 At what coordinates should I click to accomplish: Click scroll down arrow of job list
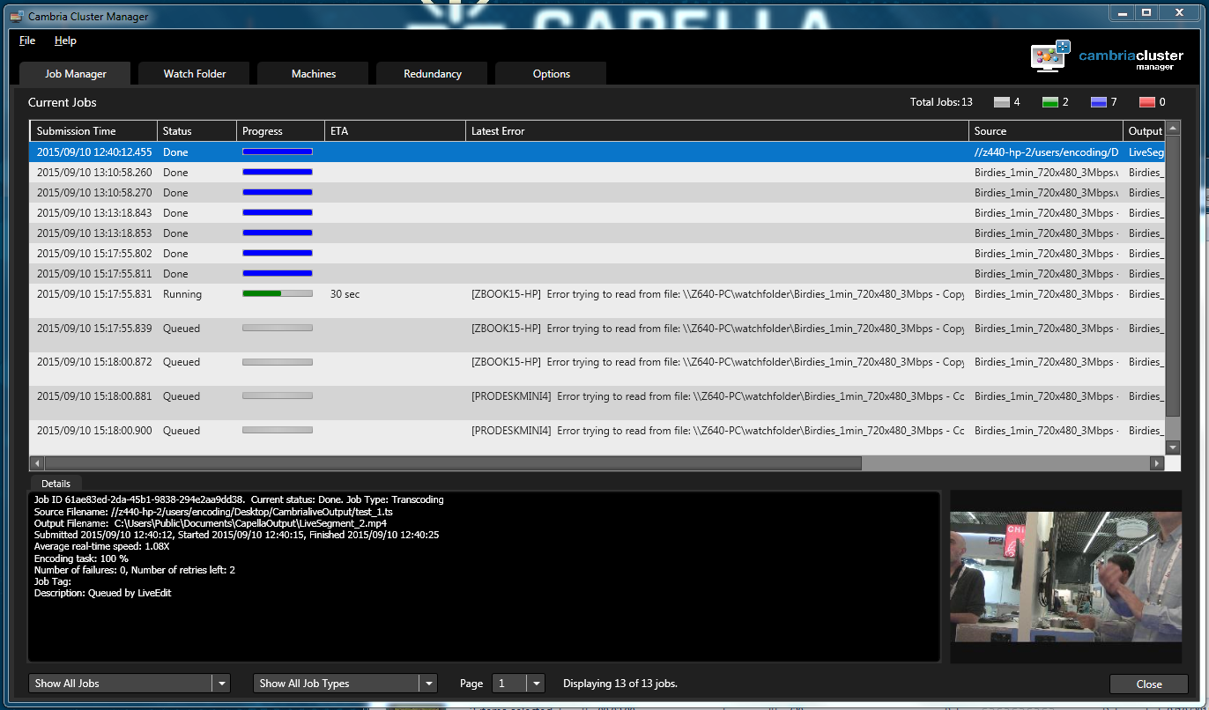1173,447
